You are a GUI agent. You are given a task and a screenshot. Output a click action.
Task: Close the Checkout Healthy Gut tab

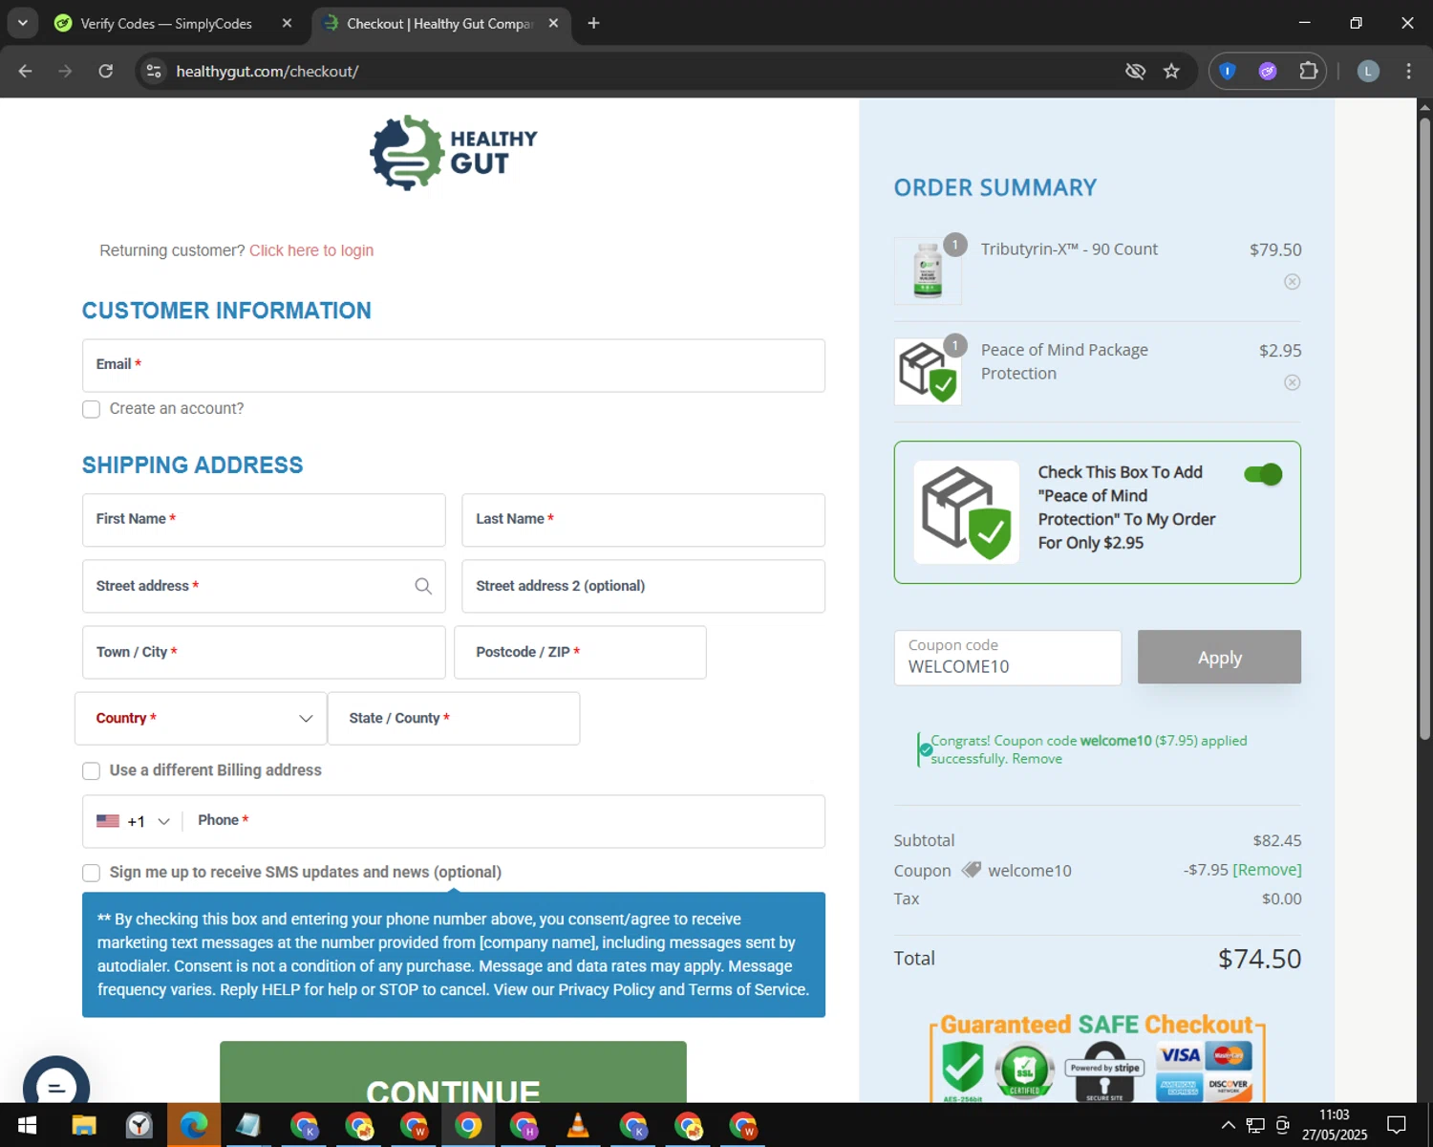coord(553,23)
